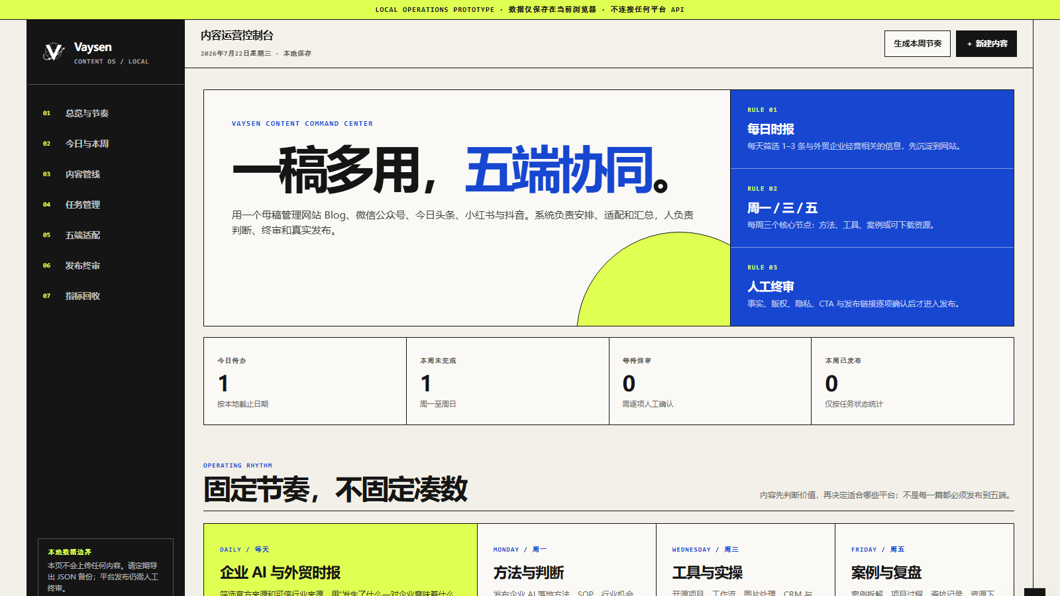
Task: Click the OPERATING RHYTHM label
Action: click(x=238, y=466)
